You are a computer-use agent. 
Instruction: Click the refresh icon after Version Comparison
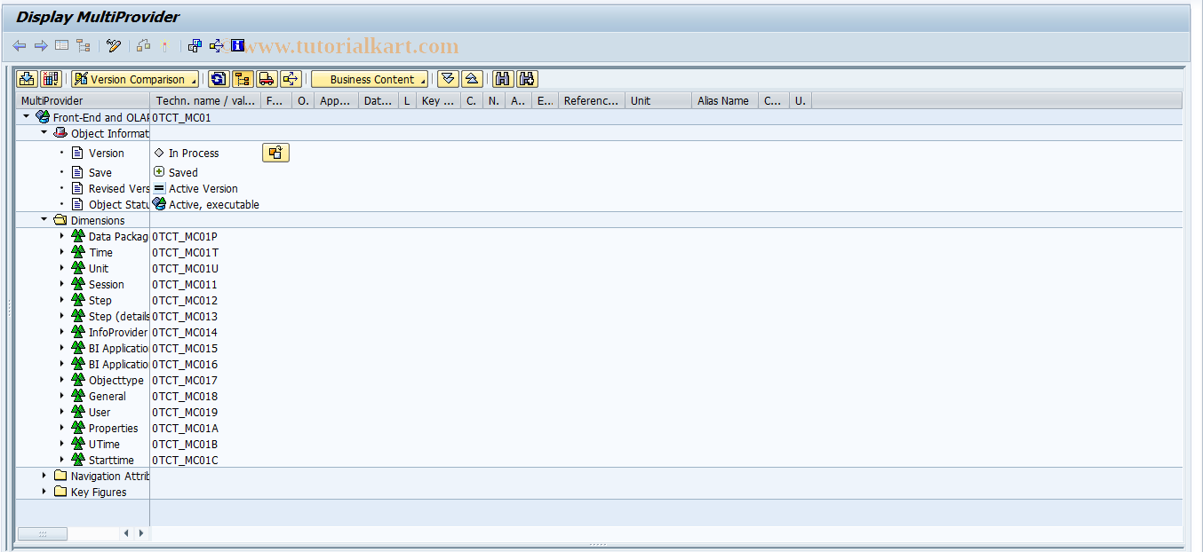219,79
